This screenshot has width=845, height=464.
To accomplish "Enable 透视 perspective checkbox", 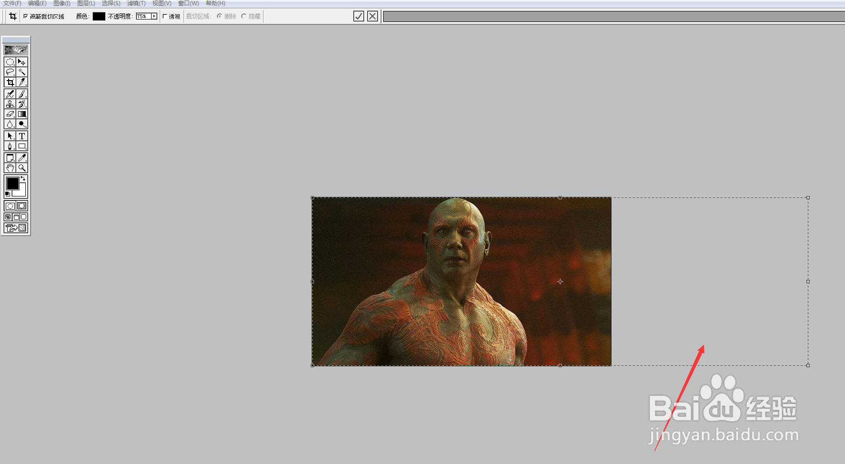I will pos(165,16).
